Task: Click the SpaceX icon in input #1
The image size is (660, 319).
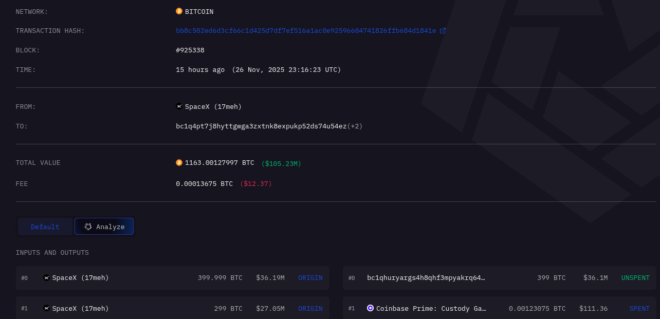Action: (x=47, y=308)
